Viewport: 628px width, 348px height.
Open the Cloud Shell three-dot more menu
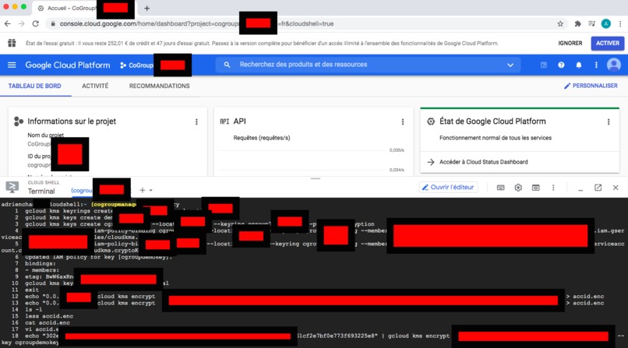(x=553, y=187)
